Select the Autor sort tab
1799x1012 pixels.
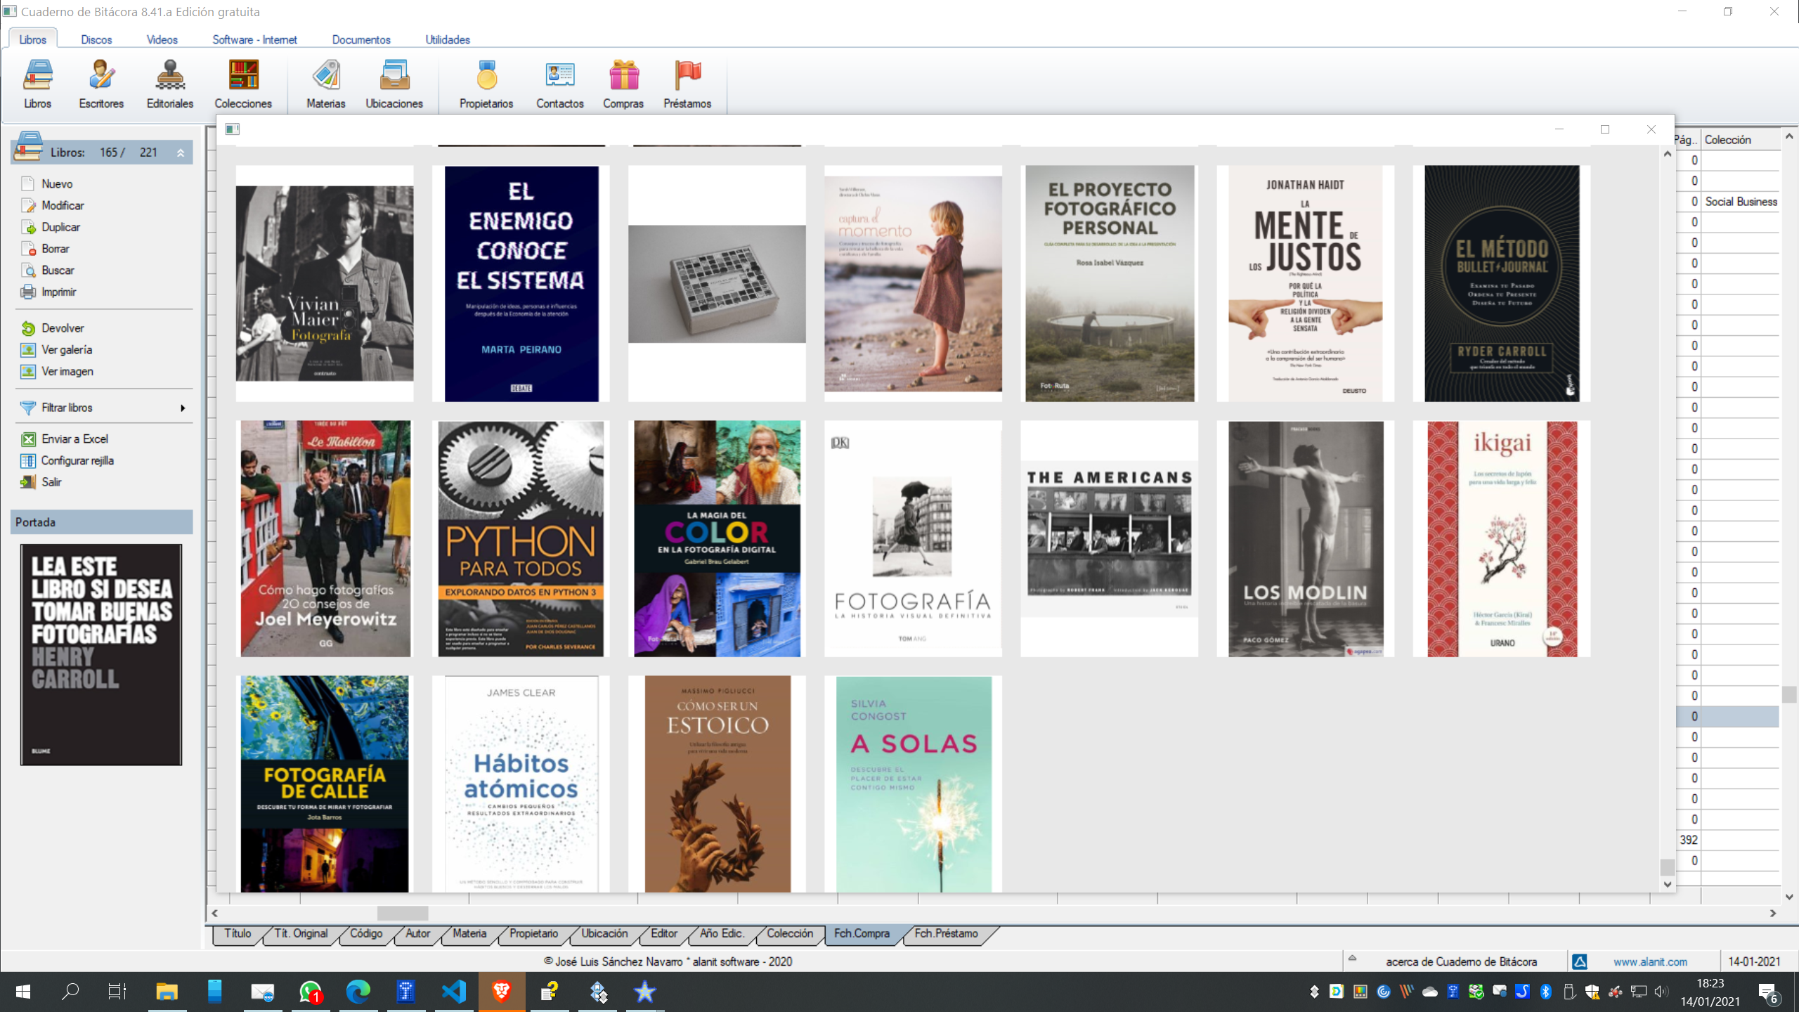click(x=417, y=933)
